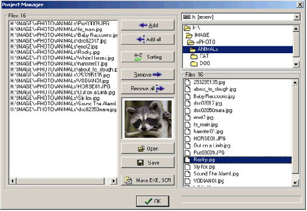Select the HORSE01.JPG path in the project list
Image resolution: width=307 pixels, height=211 pixels.
[61, 86]
